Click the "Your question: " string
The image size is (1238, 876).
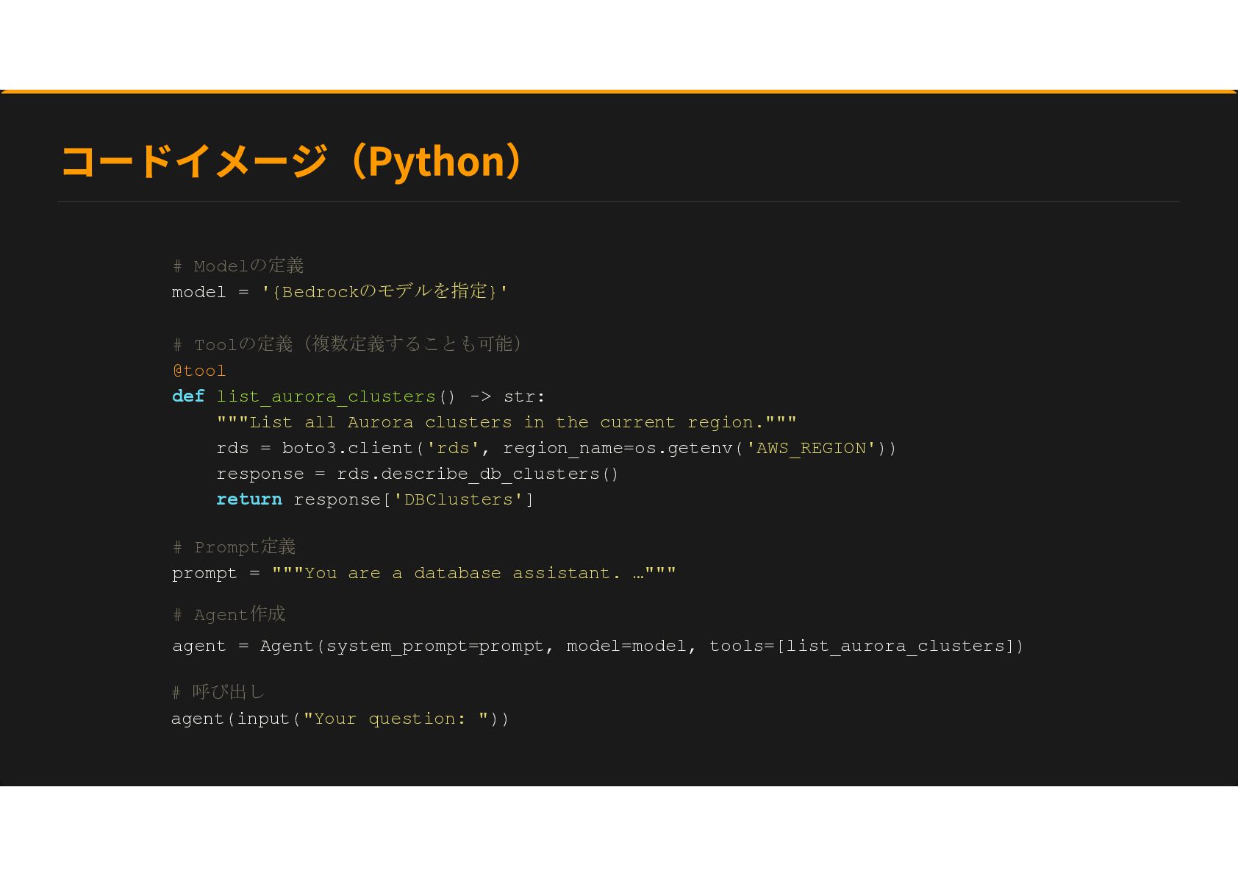396,719
